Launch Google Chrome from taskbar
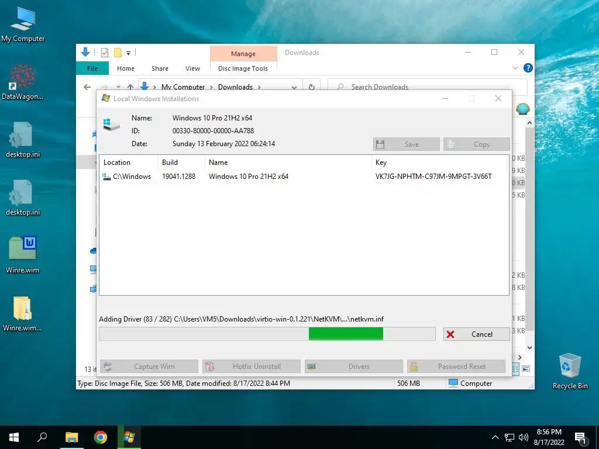The image size is (599, 449). [x=101, y=437]
